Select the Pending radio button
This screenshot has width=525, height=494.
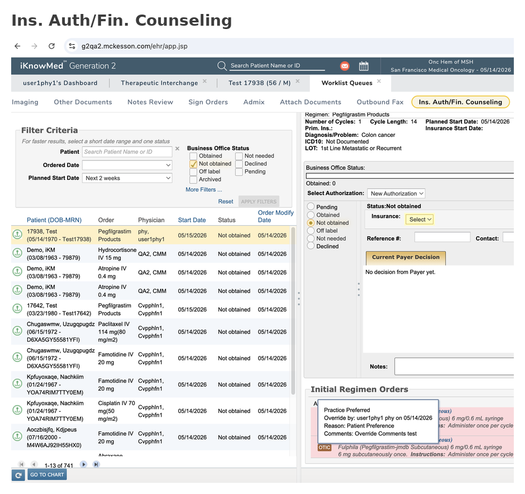[311, 207]
